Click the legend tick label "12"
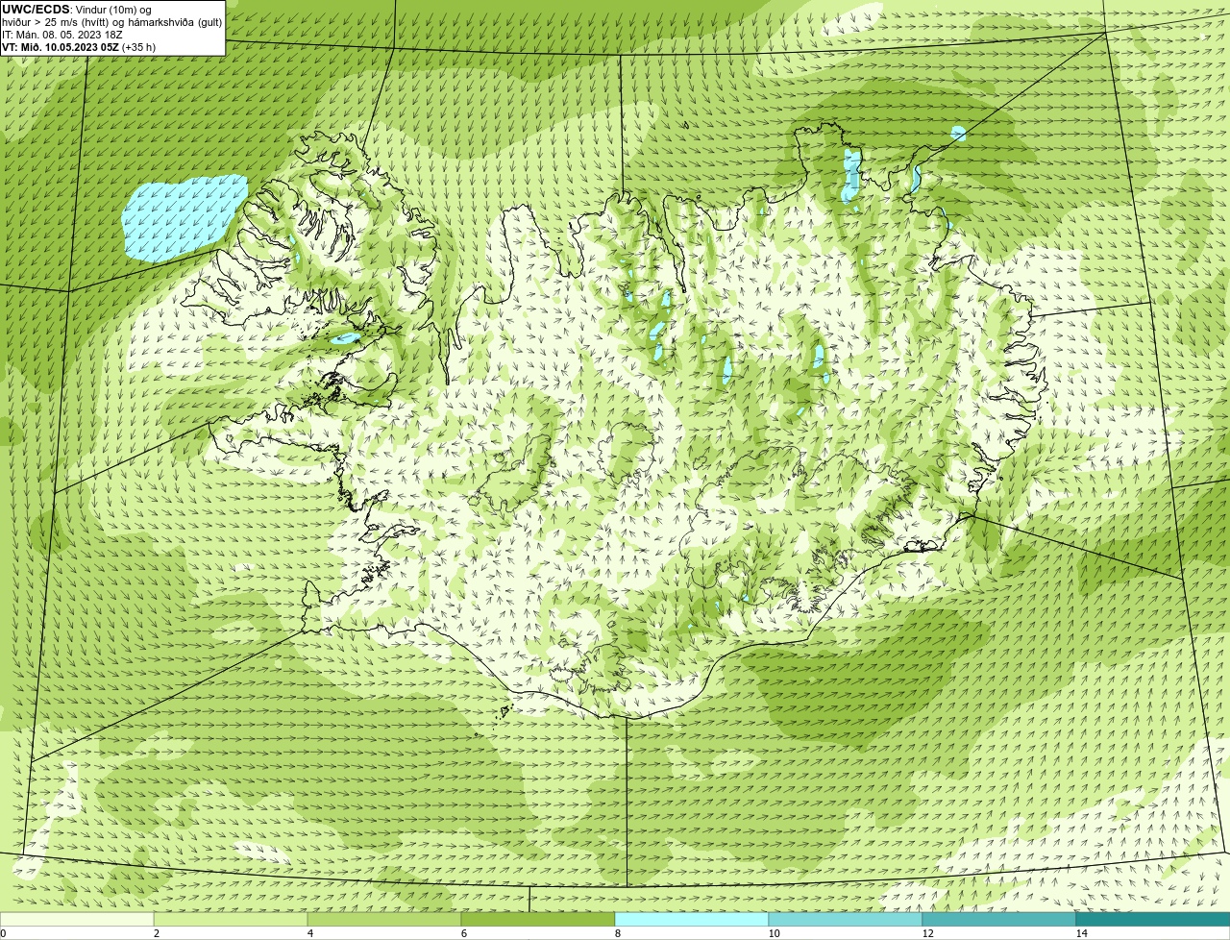The image size is (1230, 940). pos(927,933)
